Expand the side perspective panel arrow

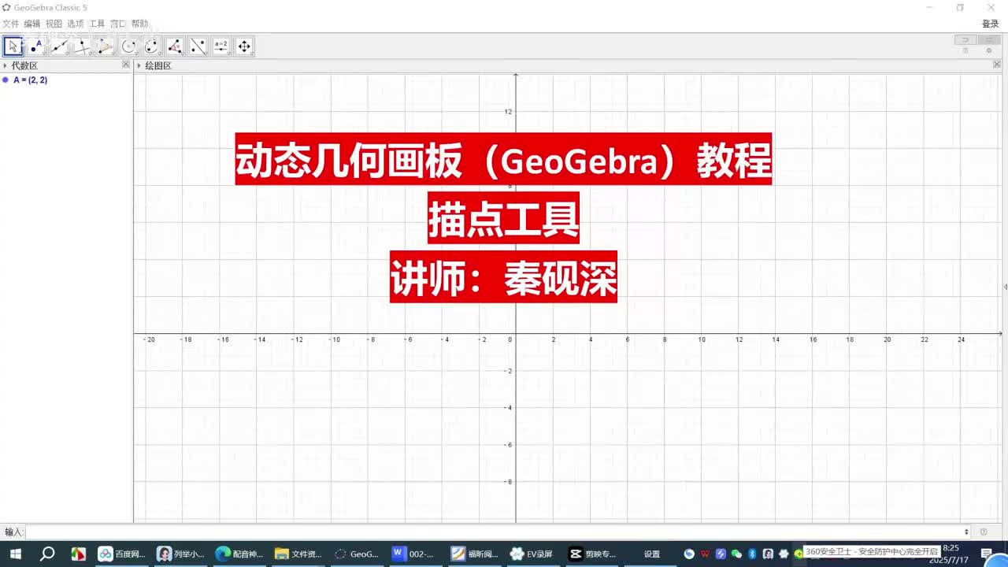(1005, 287)
